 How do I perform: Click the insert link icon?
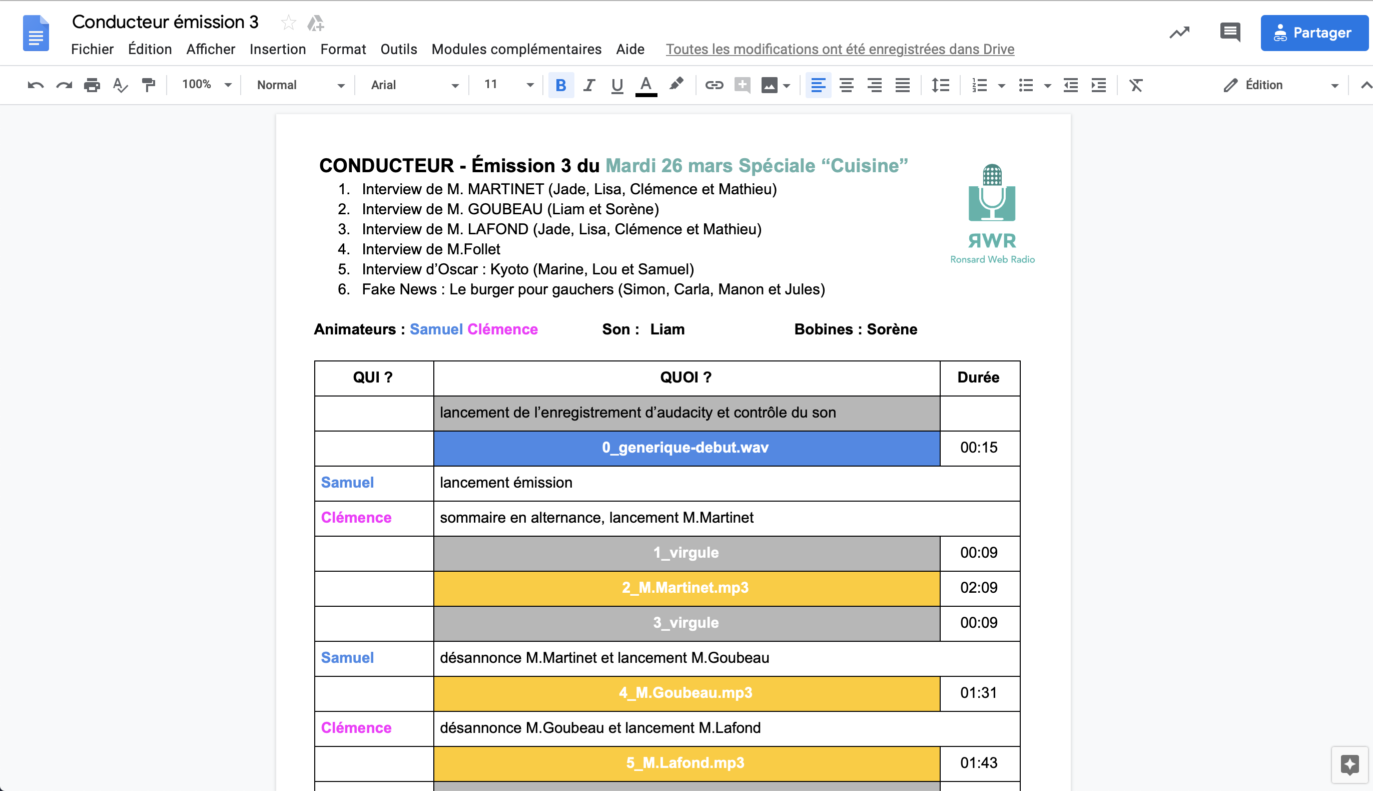click(714, 85)
